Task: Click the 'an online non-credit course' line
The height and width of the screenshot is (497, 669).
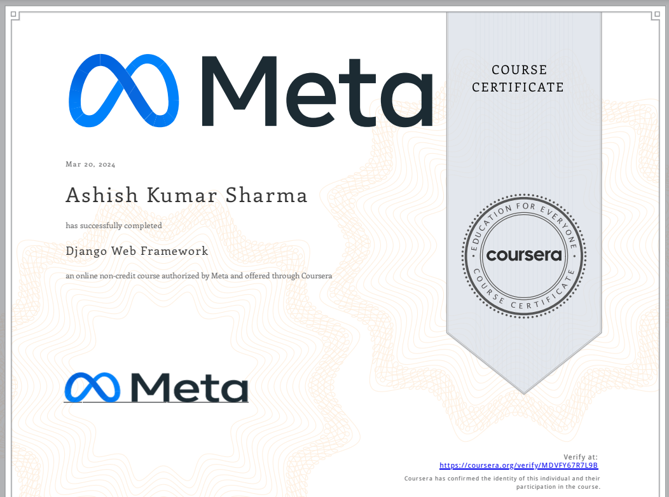Action: [x=199, y=276]
